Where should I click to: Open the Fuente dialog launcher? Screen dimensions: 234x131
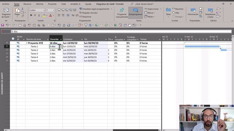point(54,21)
